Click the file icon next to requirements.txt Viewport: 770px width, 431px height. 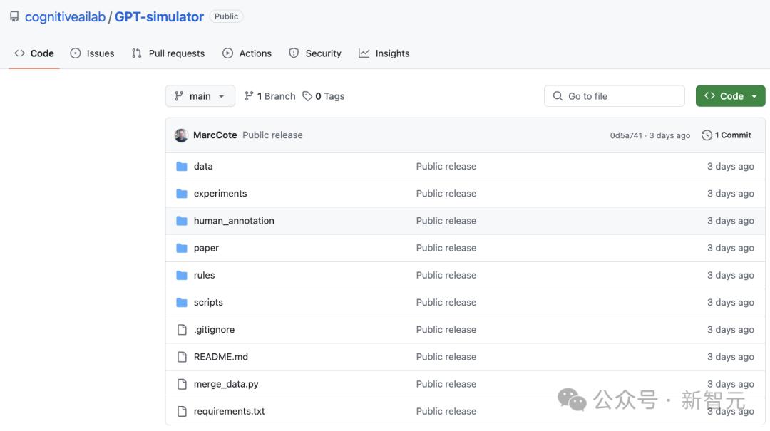click(182, 412)
